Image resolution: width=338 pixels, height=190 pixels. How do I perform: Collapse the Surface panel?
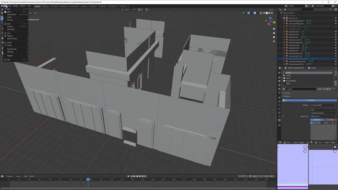[x=287, y=96]
